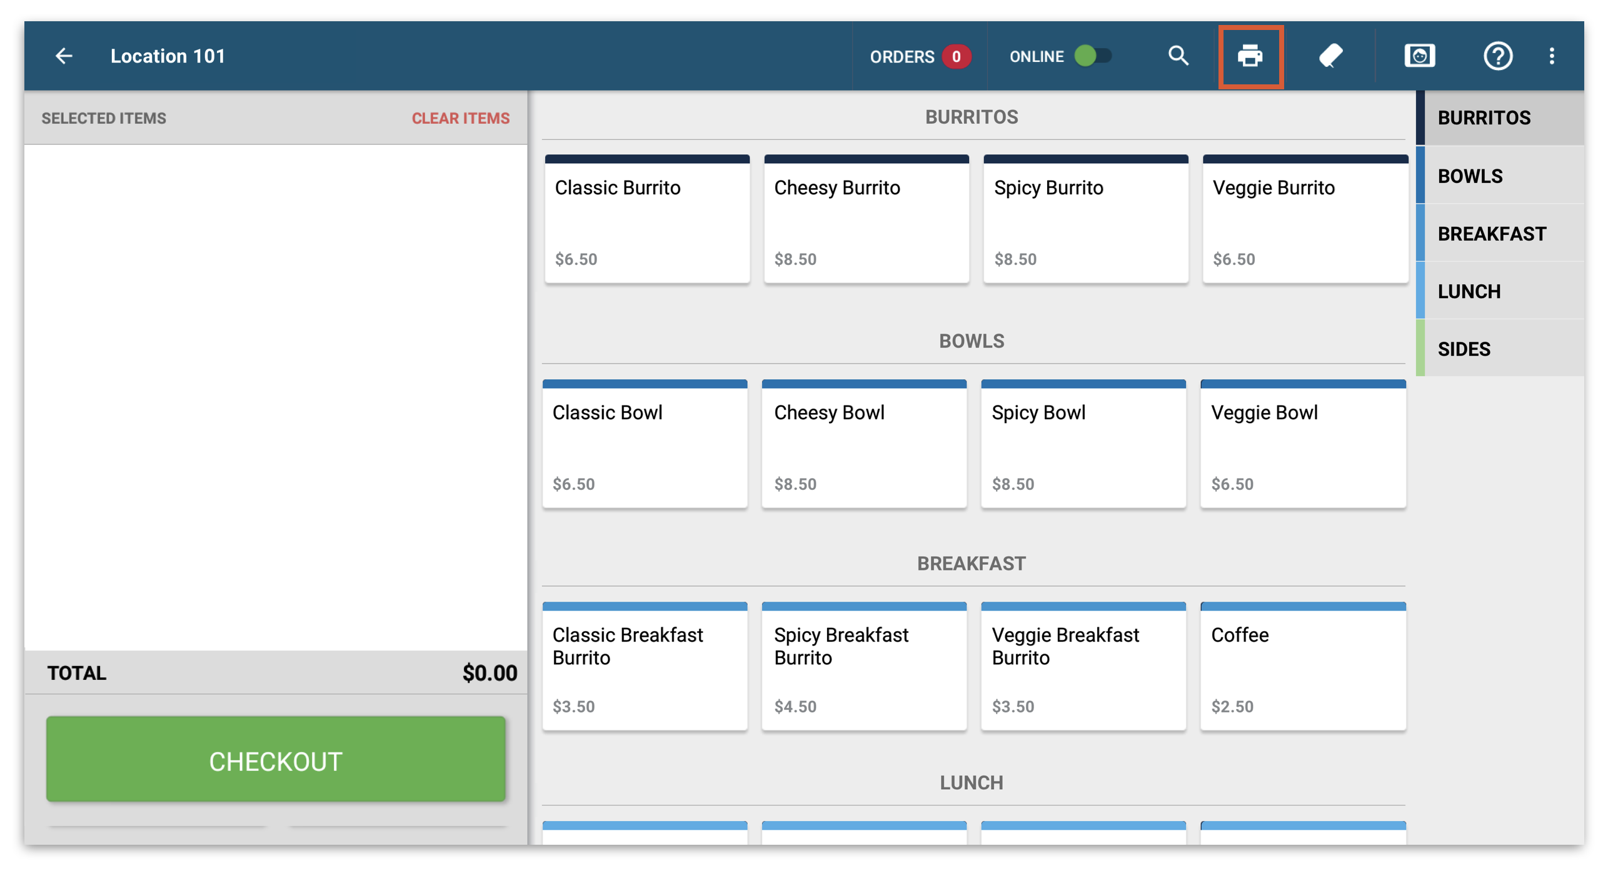Open the cash drawer icon
The width and height of the screenshot is (1618, 876).
pos(1419,56)
